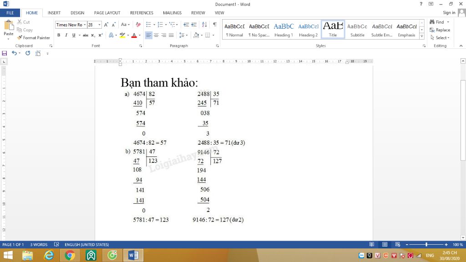The height and width of the screenshot is (262, 466).
Task: Apply yellow text highlight color
Action: tap(122, 35)
